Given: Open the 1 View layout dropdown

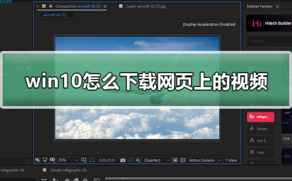Looking at the screenshot, I should click(231, 160).
